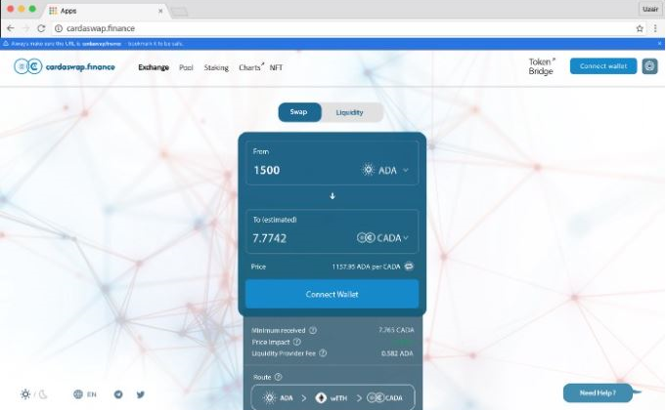Open a new browser tab
The width and height of the screenshot is (666, 410).
tap(179, 12)
